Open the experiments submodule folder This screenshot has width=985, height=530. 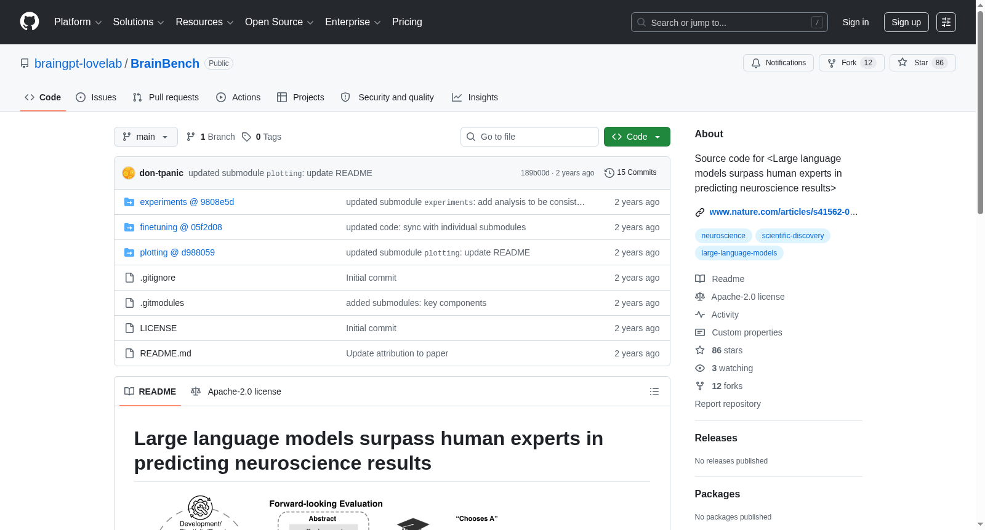(187, 202)
